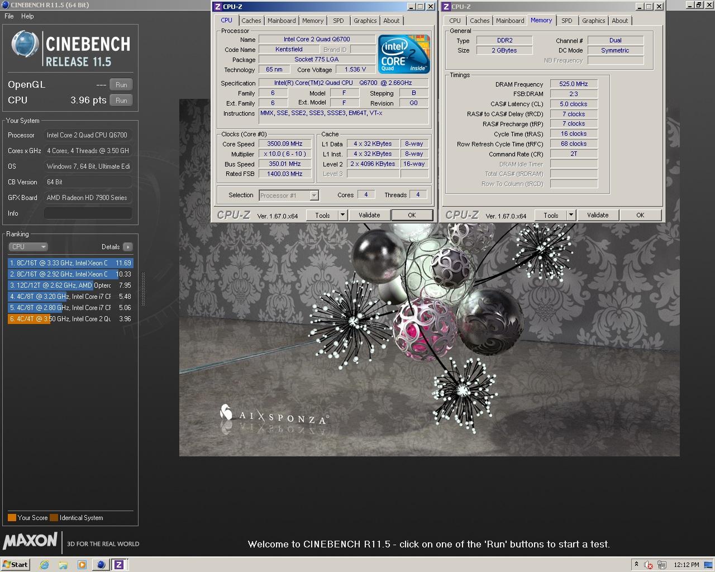The height and width of the screenshot is (572, 715).
Task: Expand Tools arrow in CPU-Z window showing memory timings
Action: coord(571,216)
